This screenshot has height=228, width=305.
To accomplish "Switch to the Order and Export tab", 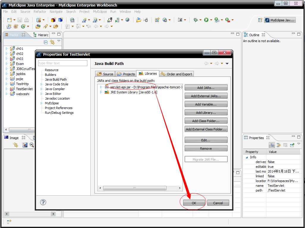I will point(176,74).
